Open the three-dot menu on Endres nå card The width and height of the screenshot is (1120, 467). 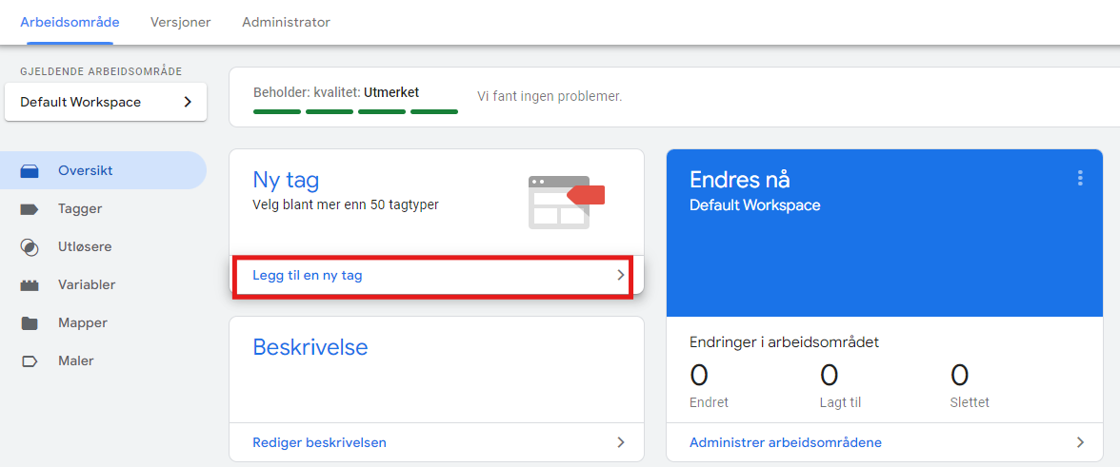1079,178
